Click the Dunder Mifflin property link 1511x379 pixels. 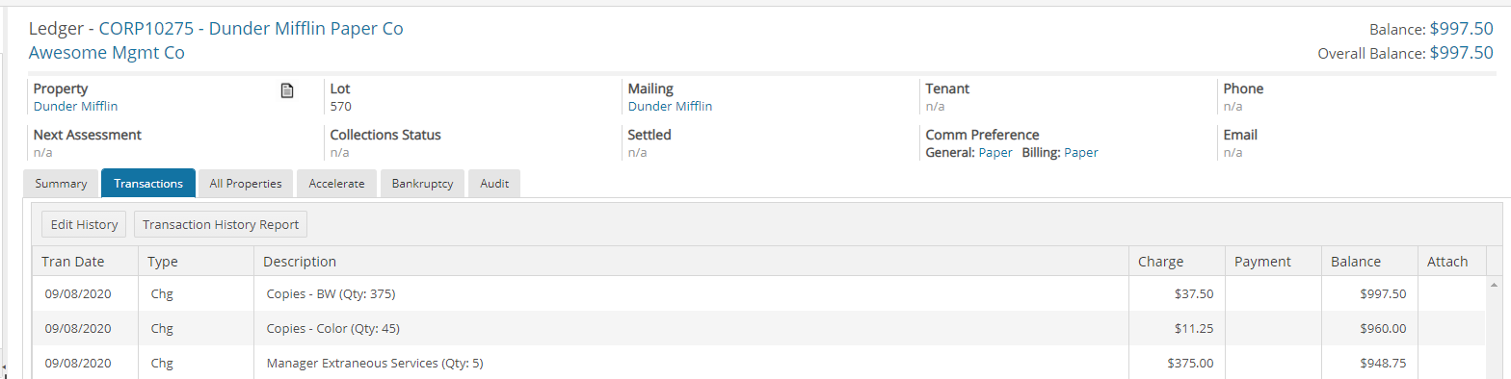click(x=75, y=107)
